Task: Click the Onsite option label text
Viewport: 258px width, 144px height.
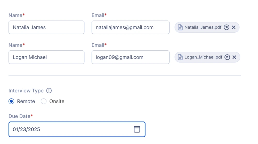Action: pyautogui.click(x=57, y=101)
